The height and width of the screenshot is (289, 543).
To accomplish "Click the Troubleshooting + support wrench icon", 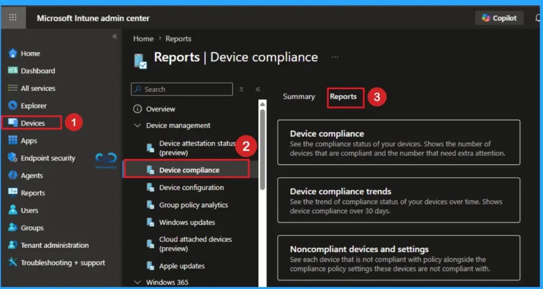I will pos(13,262).
